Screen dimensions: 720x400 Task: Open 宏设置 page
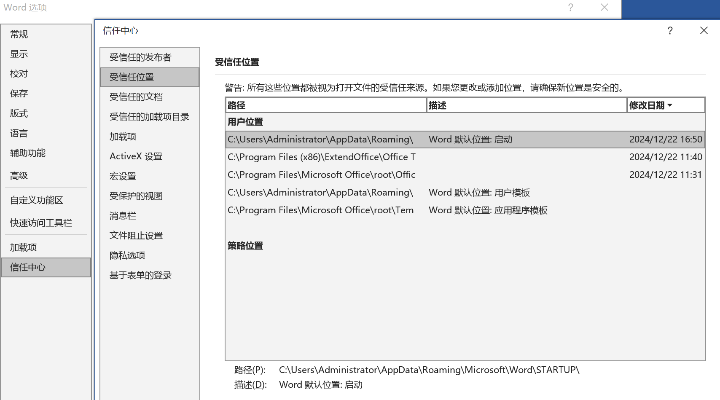click(x=150, y=176)
